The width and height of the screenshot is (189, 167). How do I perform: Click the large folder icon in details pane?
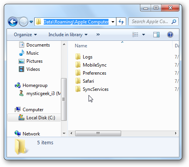(20, 147)
